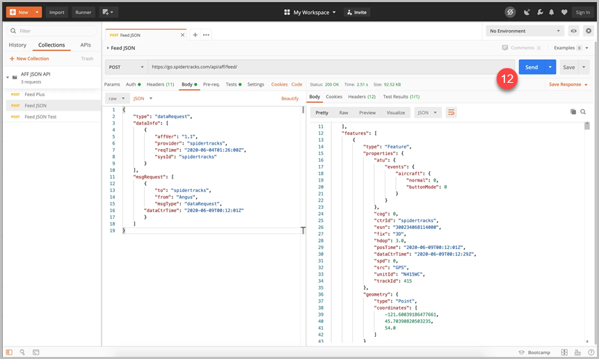Click the Import button

click(56, 13)
